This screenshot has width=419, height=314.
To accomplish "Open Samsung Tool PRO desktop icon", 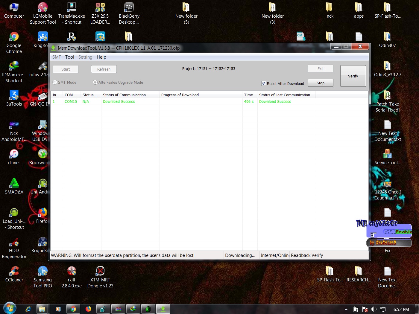I will 43,277.
